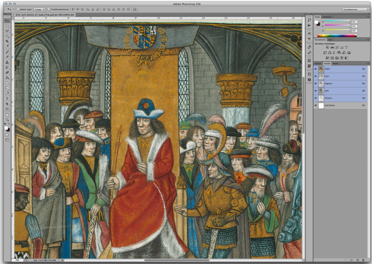Close the 013r_0,45 GUZ document tab
Viewport: 372px width, 264px height.
coord(13,15)
